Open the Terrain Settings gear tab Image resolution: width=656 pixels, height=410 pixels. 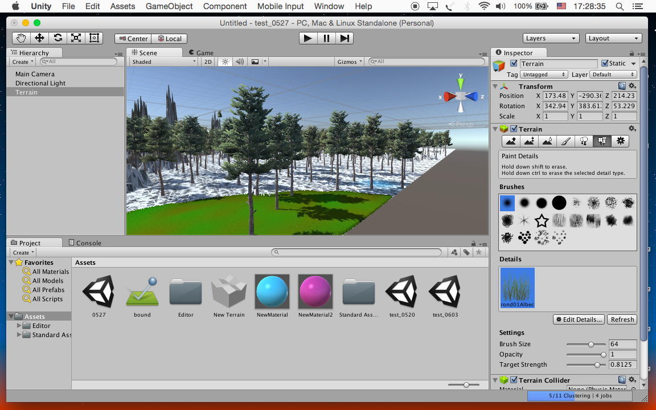pyautogui.click(x=620, y=141)
